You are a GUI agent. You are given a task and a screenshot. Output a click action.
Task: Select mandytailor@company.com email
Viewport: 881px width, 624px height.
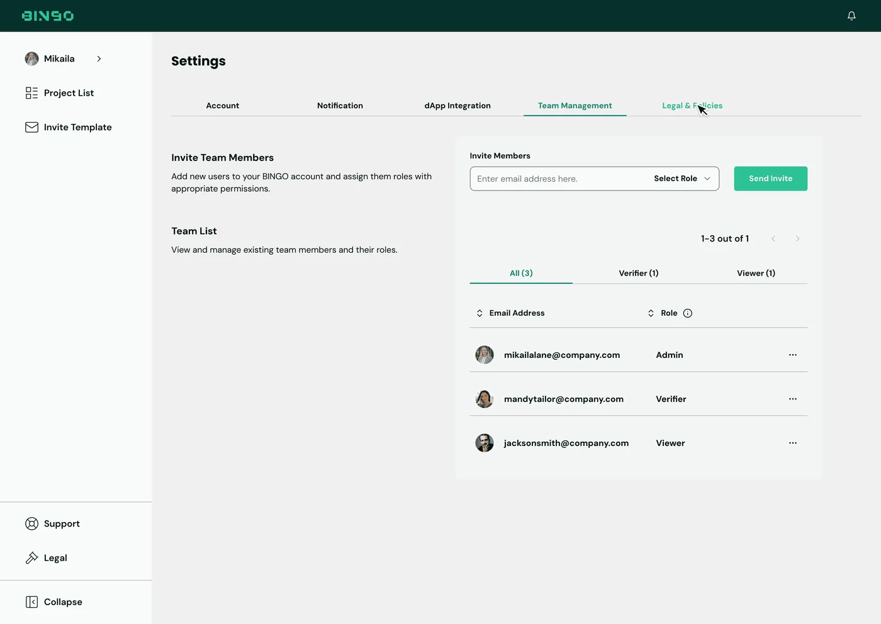tap(564, 399)
